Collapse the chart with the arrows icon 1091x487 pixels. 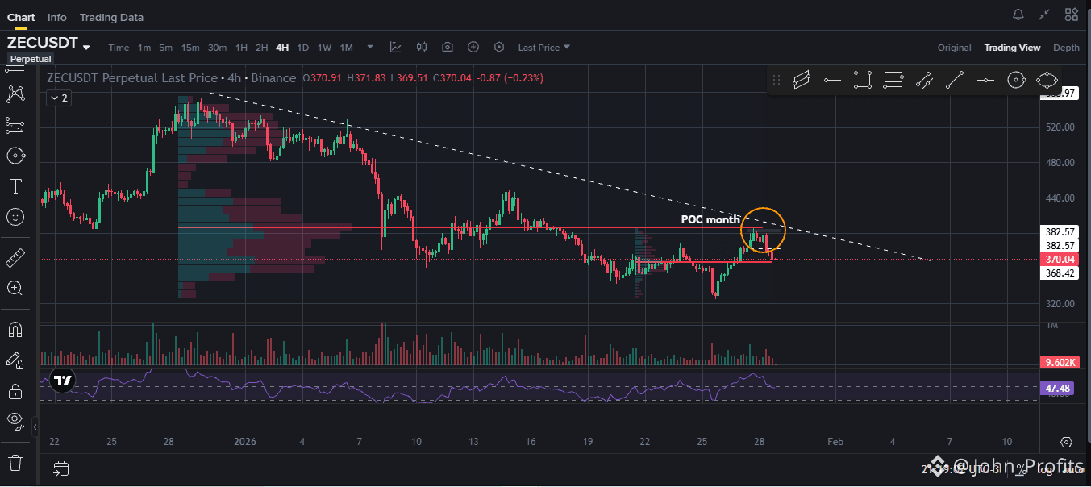coord(1045,15)
